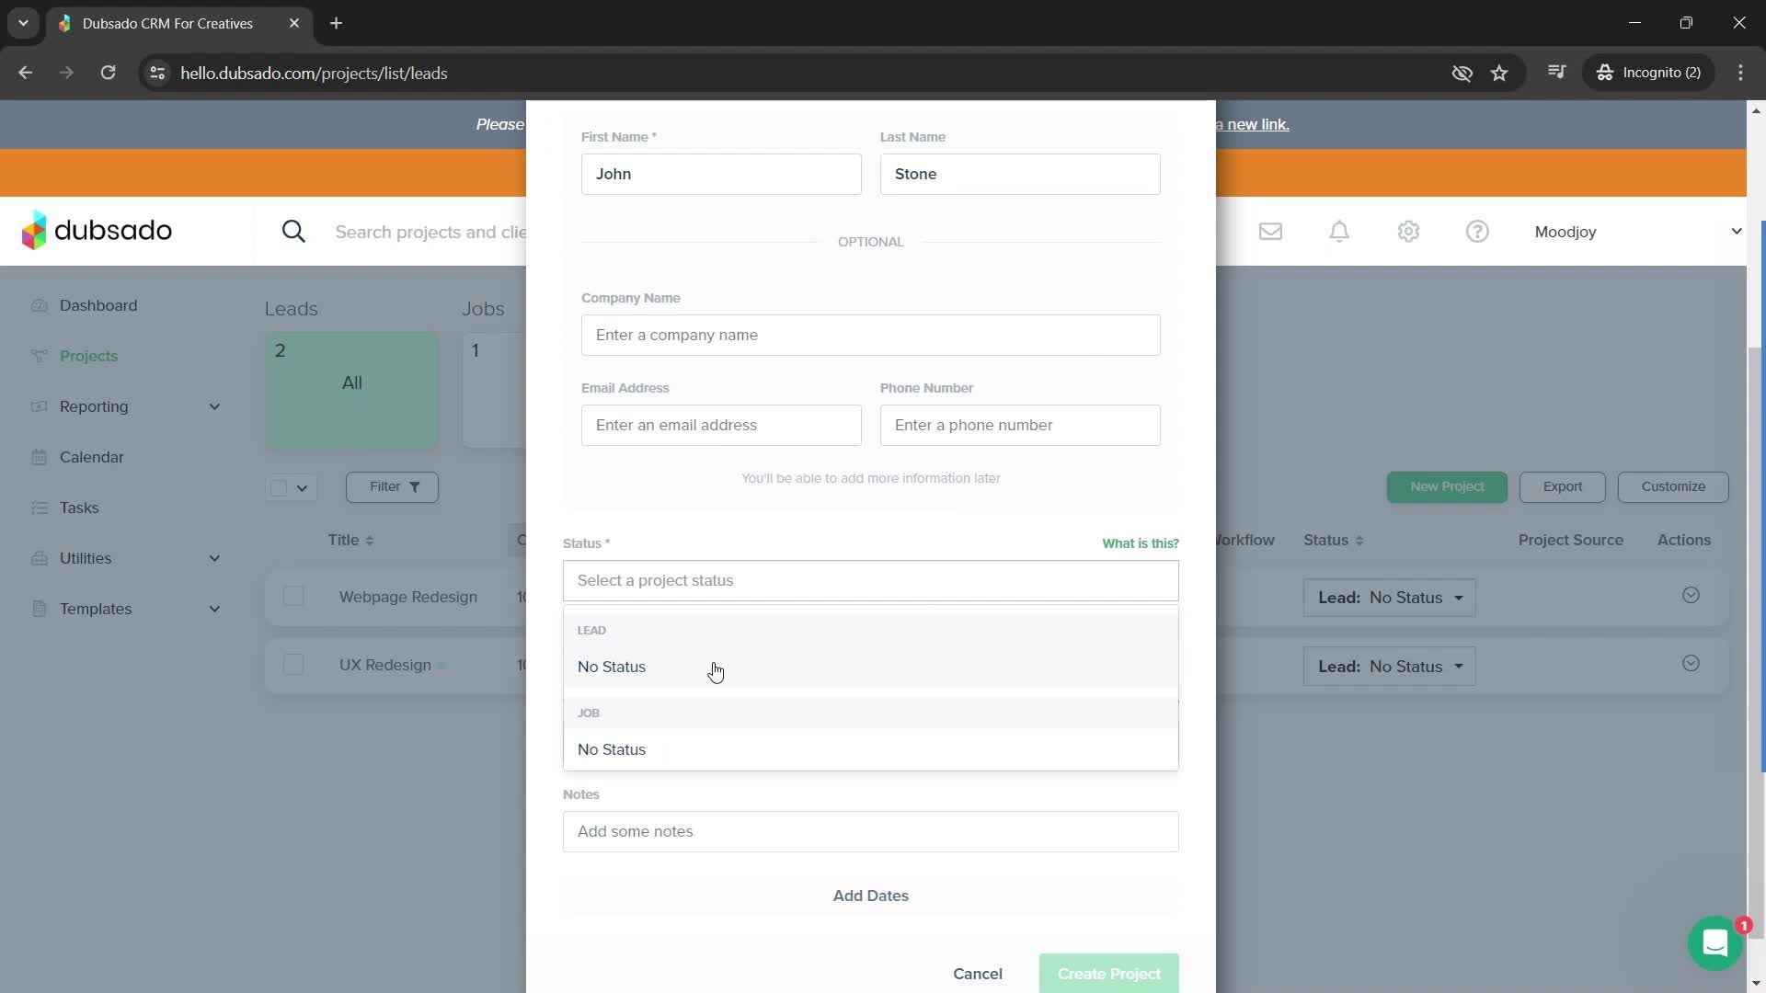Open the media control icon in Chrome toolbar
1766x993 pixels.
tap(1556, 72)
